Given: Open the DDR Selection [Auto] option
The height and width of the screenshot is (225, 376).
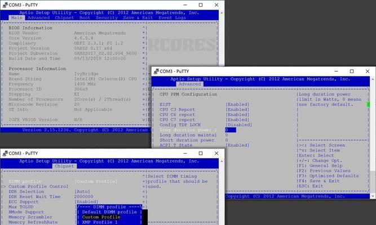Looking at the screenshot, I should [x=82, y=191].
